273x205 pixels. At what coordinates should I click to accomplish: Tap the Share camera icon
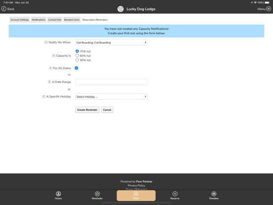(136, 194)
